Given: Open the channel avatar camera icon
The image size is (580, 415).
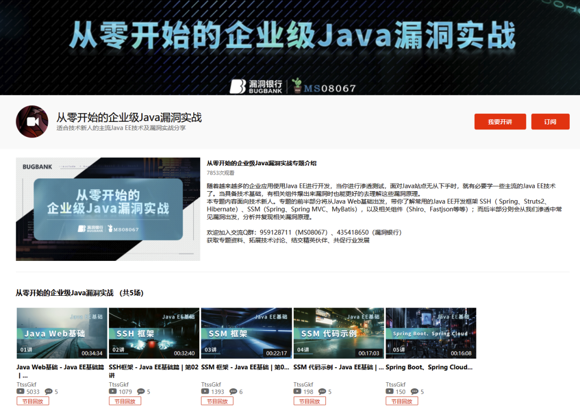Looking at the screenshot, I should coord(32,122).
